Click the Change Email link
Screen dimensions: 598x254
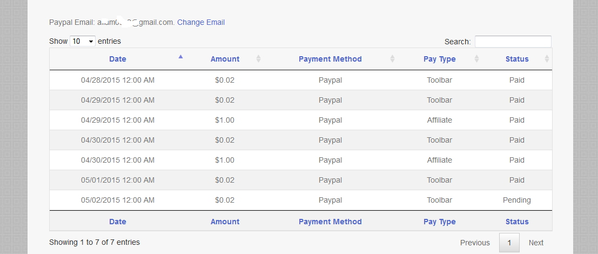[x=201, y=22]
